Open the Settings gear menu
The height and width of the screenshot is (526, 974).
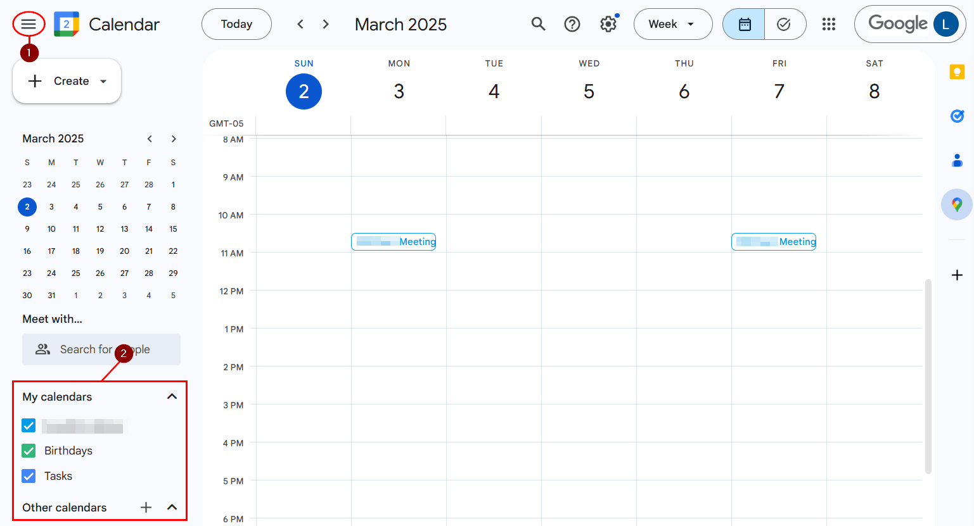coord(608,24)
